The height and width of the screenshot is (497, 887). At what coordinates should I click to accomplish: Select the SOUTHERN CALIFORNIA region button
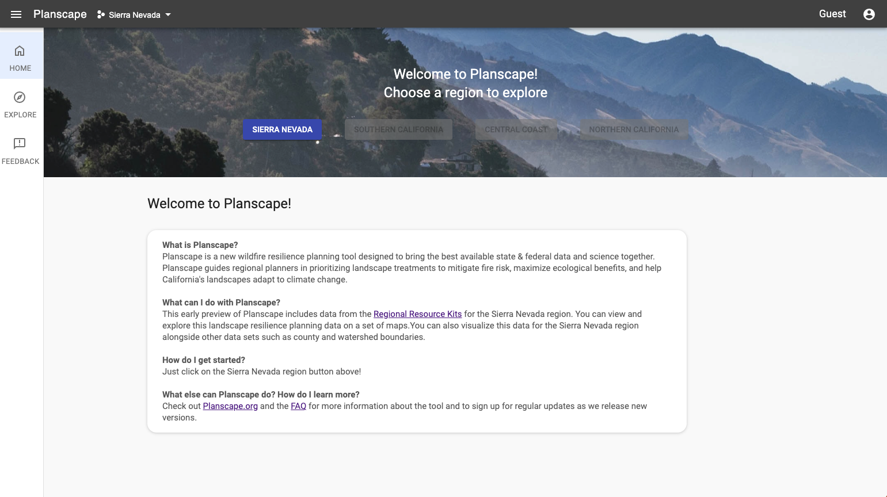(398, 129)
